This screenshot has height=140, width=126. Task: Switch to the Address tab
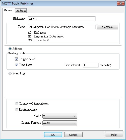(x=21, y=11)
